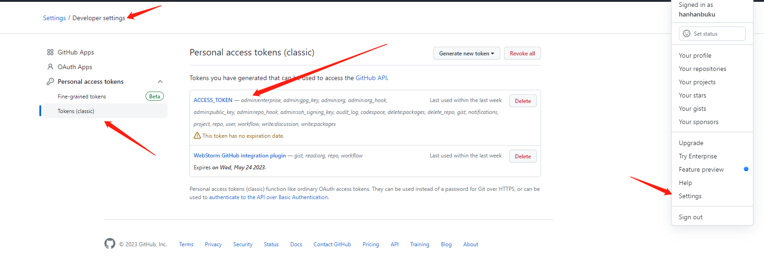Click the smiley icon in Set status
764x265 pixels.
click(x=687, y=33)
